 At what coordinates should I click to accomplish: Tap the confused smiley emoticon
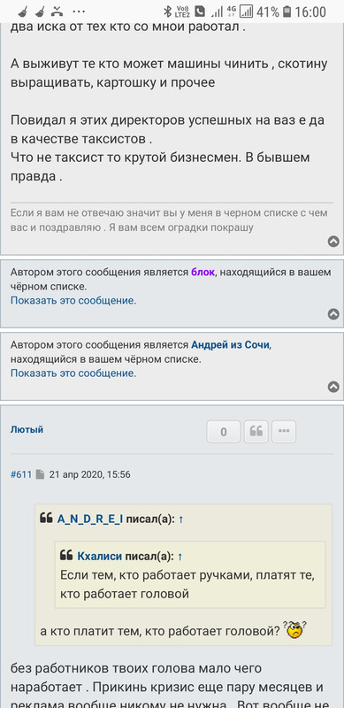point(294,629)
